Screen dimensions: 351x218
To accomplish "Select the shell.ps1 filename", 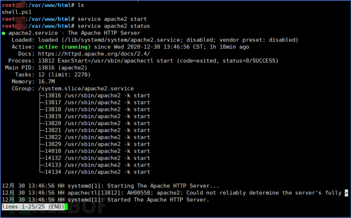I will (17, 12).
